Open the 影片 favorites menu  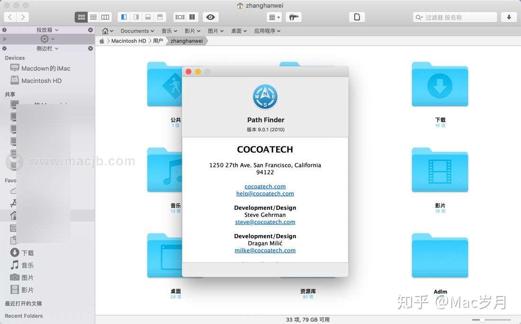coord(192,31)
